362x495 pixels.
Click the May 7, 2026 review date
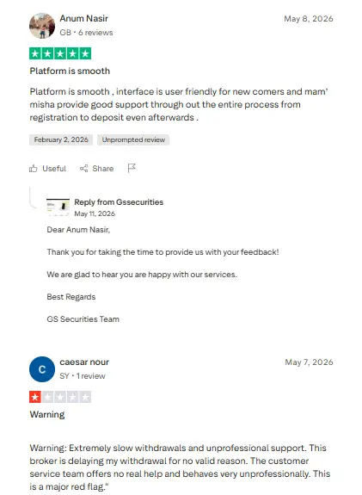309,362
